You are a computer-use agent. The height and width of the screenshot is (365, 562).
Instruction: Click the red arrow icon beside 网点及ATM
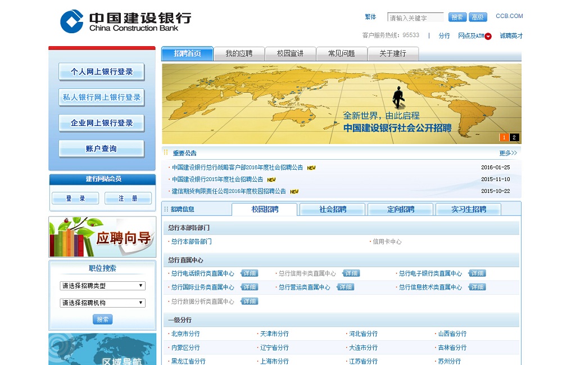(488, 37)
